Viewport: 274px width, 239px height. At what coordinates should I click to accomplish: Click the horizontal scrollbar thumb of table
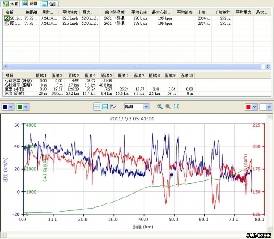tap(135, 66)
